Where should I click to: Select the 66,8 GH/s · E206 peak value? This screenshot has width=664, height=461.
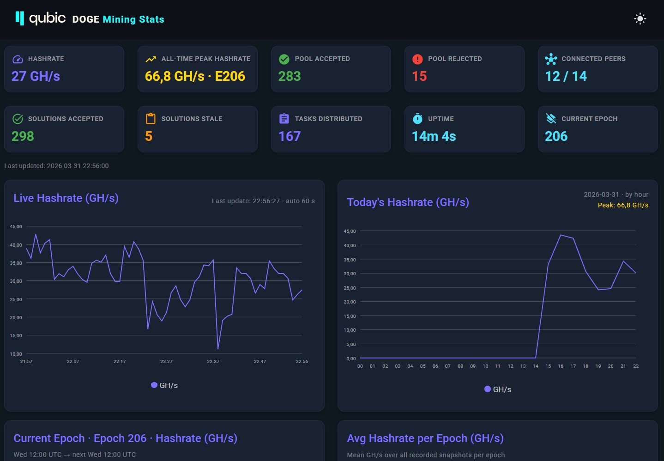pyautogui.click(x=195, y=76)
